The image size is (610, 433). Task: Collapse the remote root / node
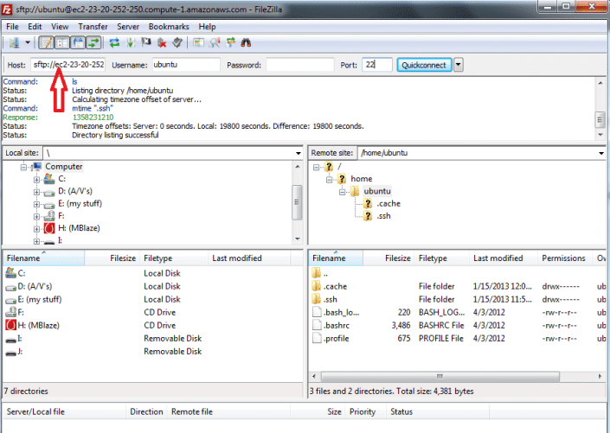317,167
